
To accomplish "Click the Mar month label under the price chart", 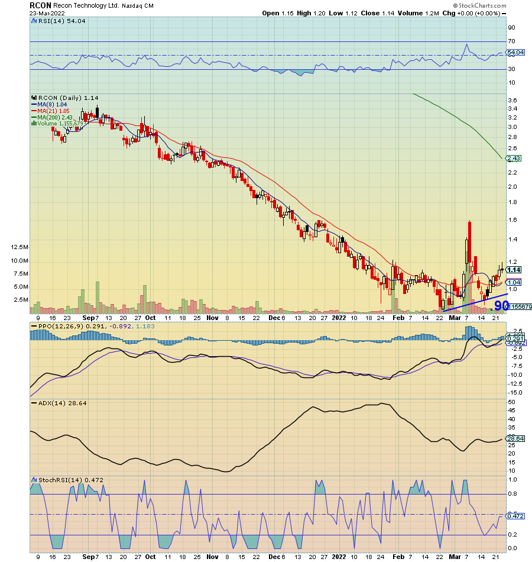I will [x=455, y=318].
